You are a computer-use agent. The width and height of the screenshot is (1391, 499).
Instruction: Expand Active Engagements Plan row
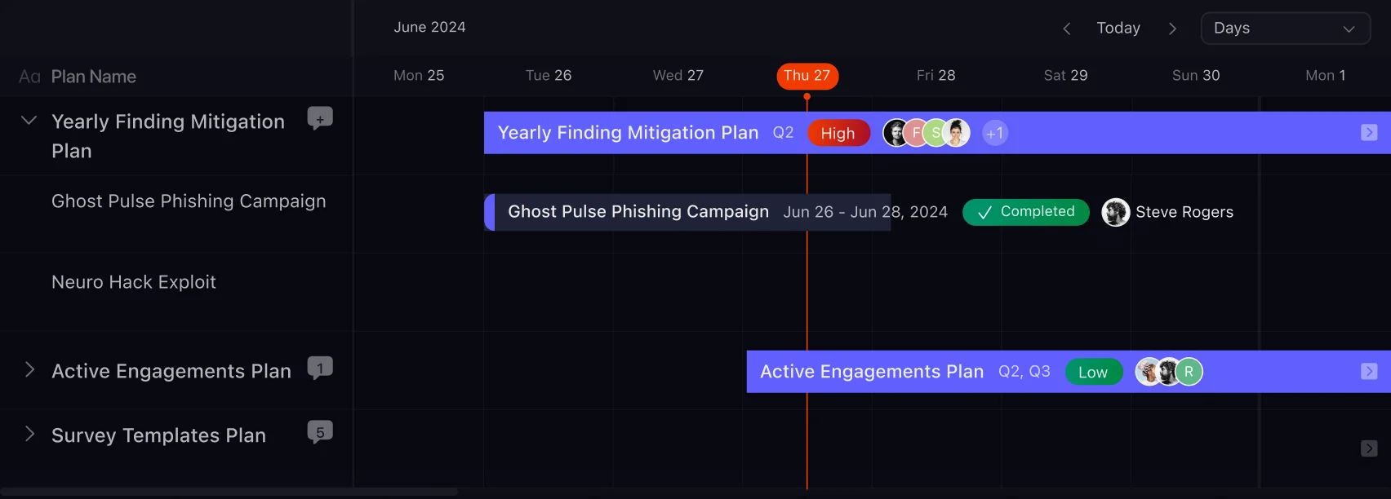(x=29, y=369)
